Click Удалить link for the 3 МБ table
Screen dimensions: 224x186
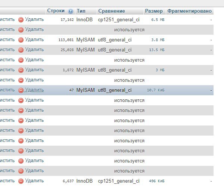(x=34, y=70)
